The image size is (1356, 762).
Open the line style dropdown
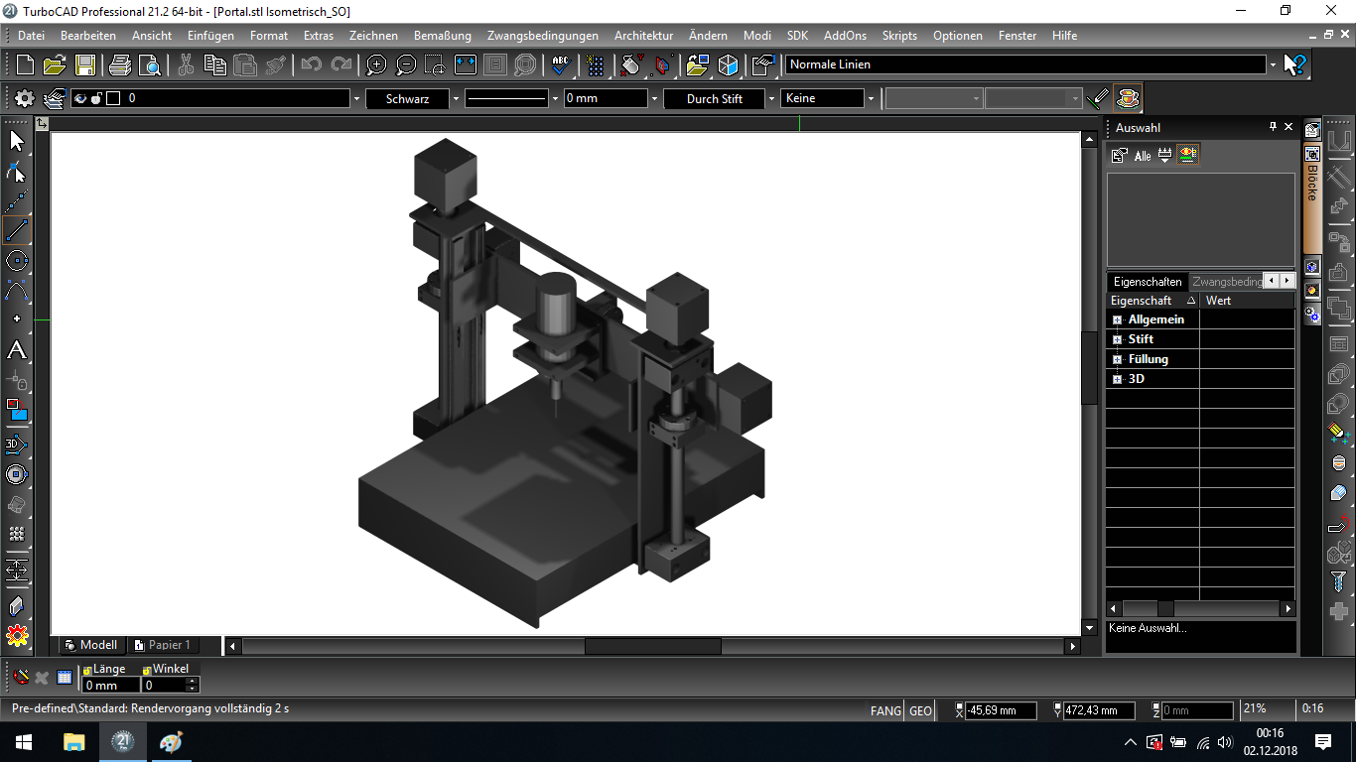[554, 98]
